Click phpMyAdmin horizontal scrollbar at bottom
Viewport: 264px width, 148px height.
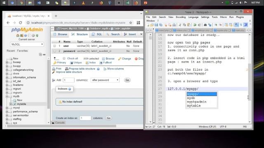pos(61,126)
